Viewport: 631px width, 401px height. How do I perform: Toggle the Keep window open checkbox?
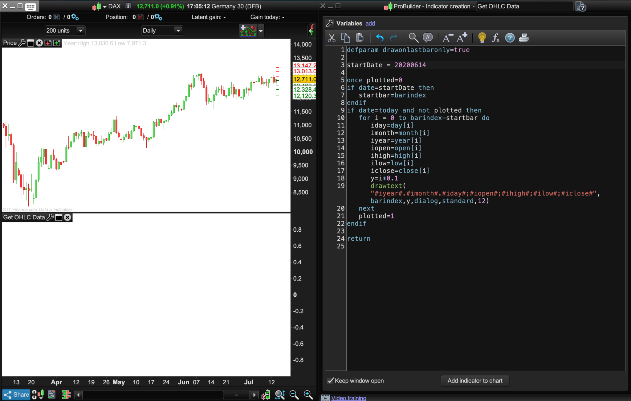coord(330,381)
